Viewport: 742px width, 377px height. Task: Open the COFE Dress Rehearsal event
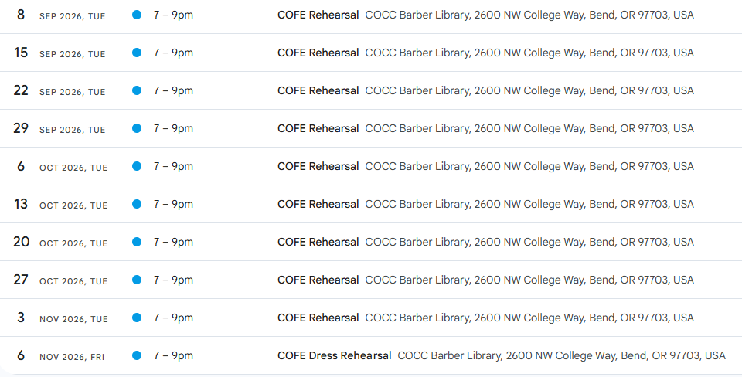click(x=334, y=355)
